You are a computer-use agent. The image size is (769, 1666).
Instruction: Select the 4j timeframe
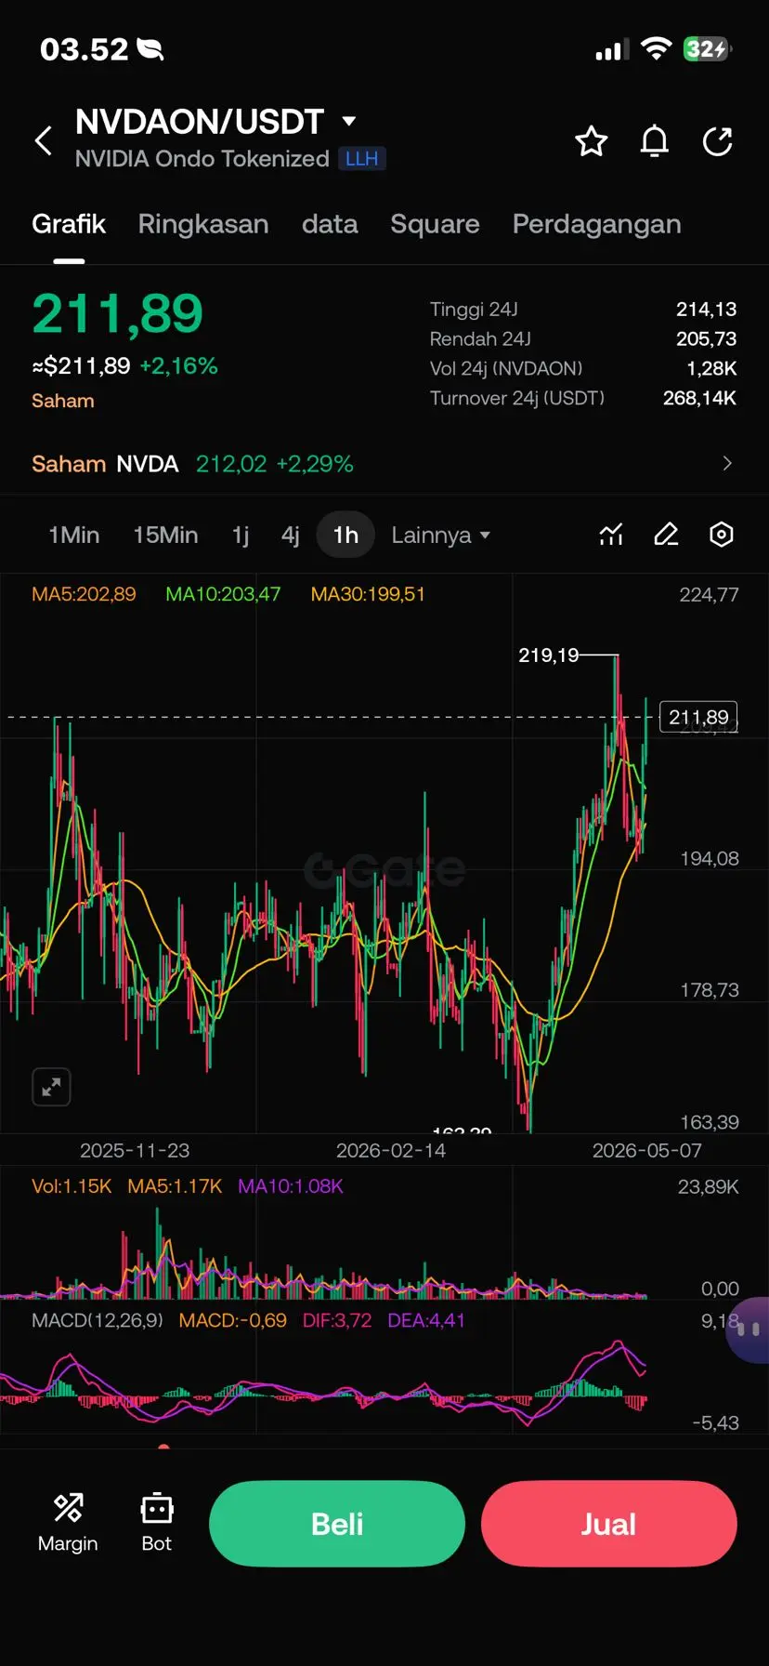[291, 535]
